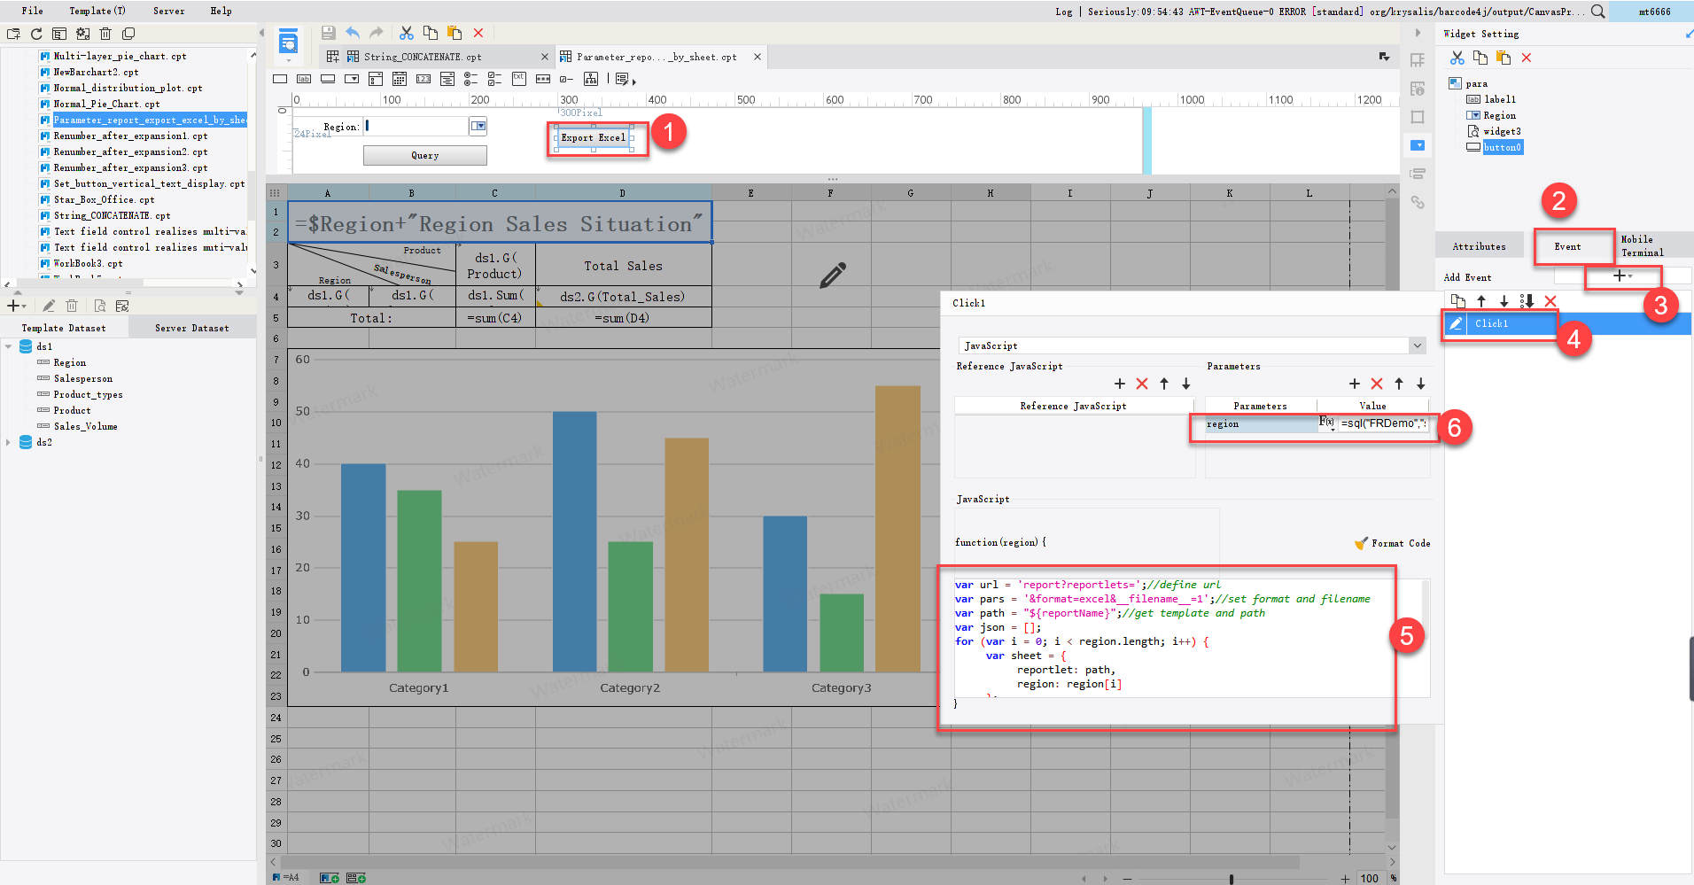The width and height of the screenshot is (1694, 885).
Task: Save the current template
Action: click(328, 32)
